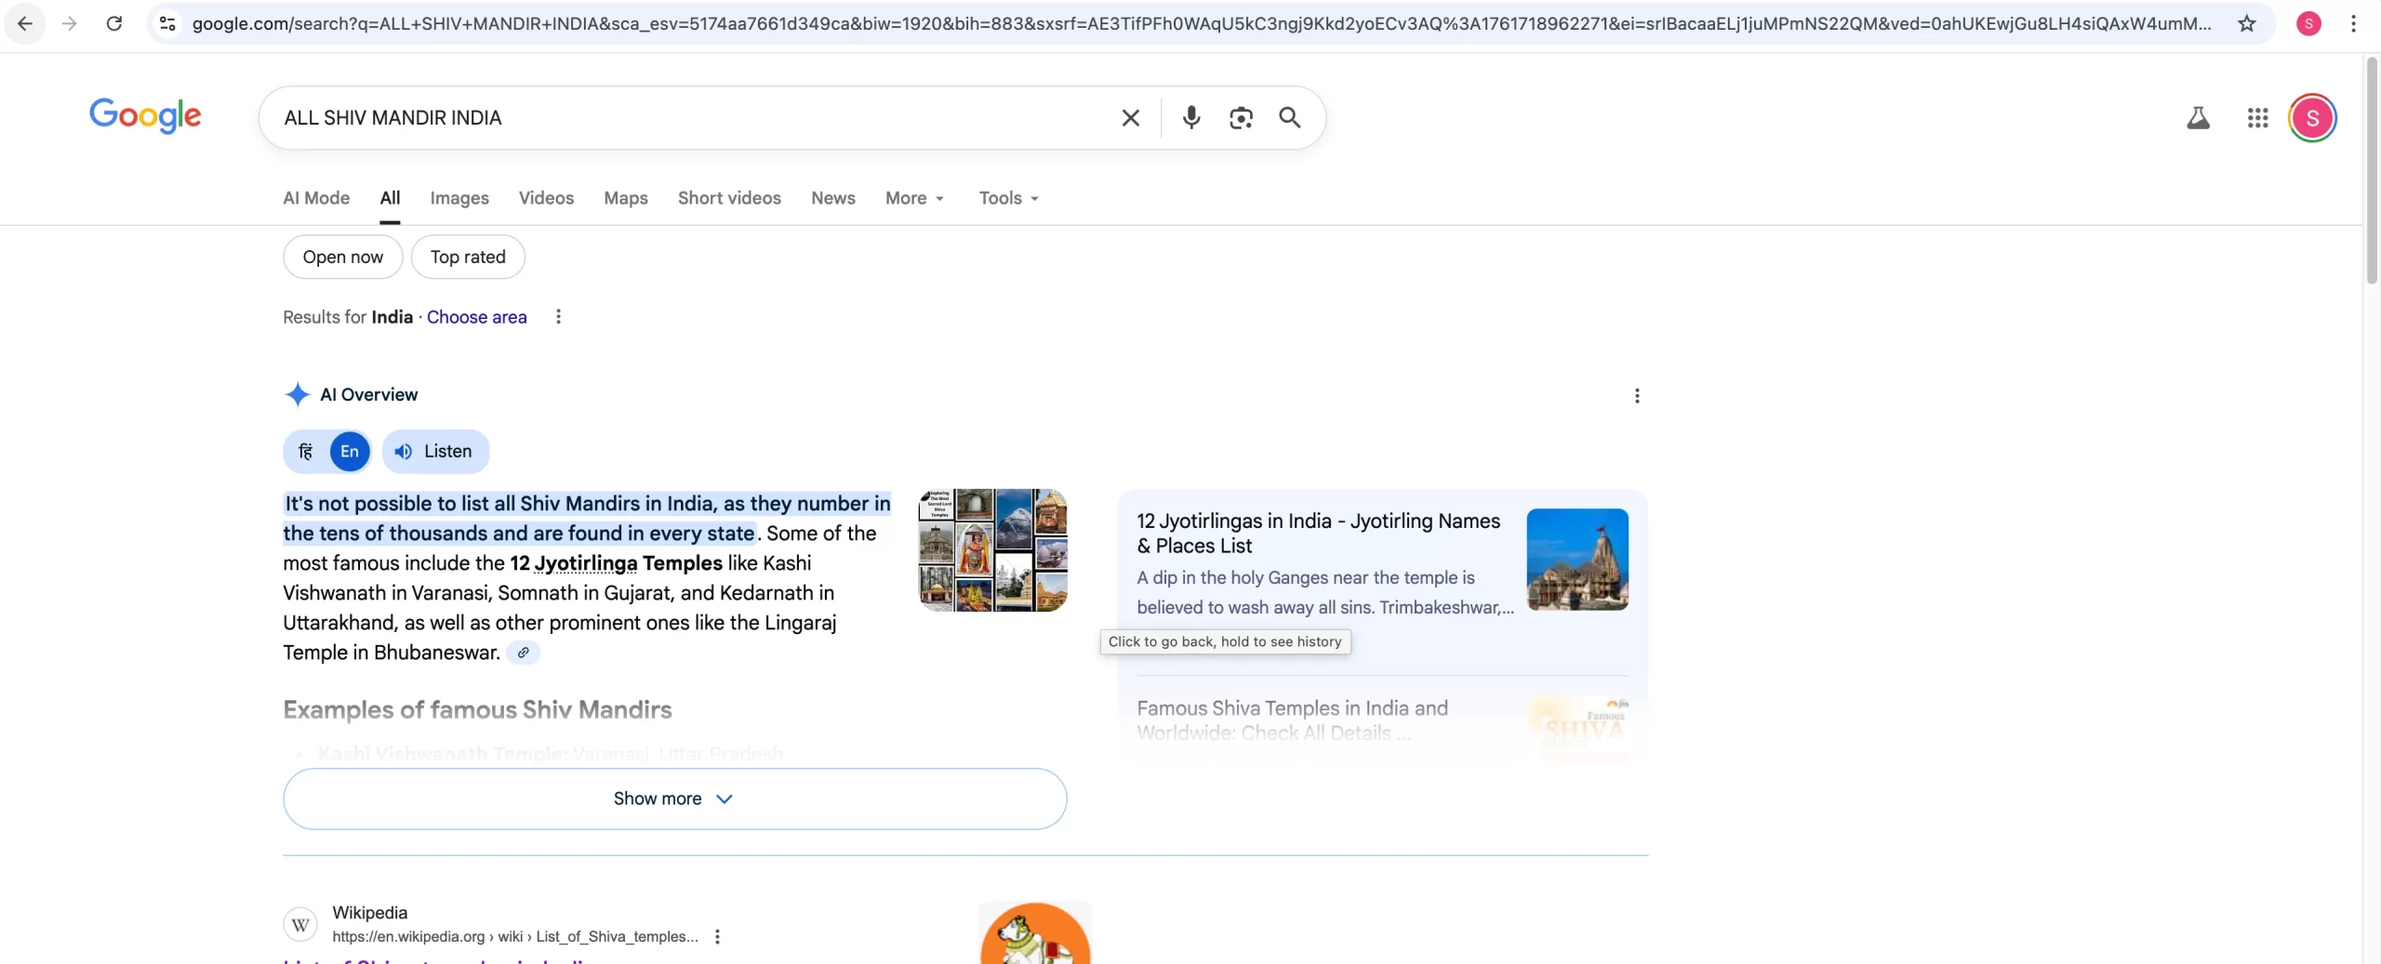Play AI Overview with Listen button

[x=435, y=452]
